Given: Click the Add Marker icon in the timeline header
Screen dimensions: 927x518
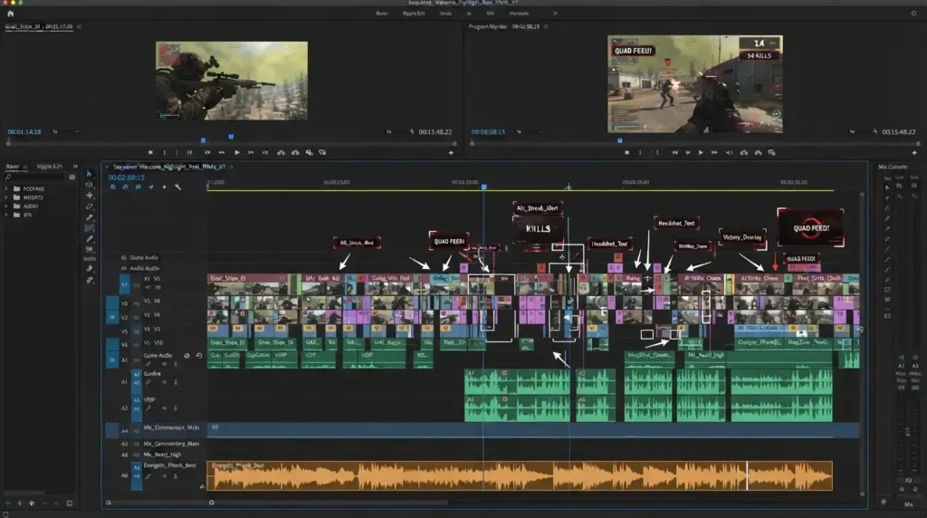Looking at the screenshot, I should (x=165, y=187).
